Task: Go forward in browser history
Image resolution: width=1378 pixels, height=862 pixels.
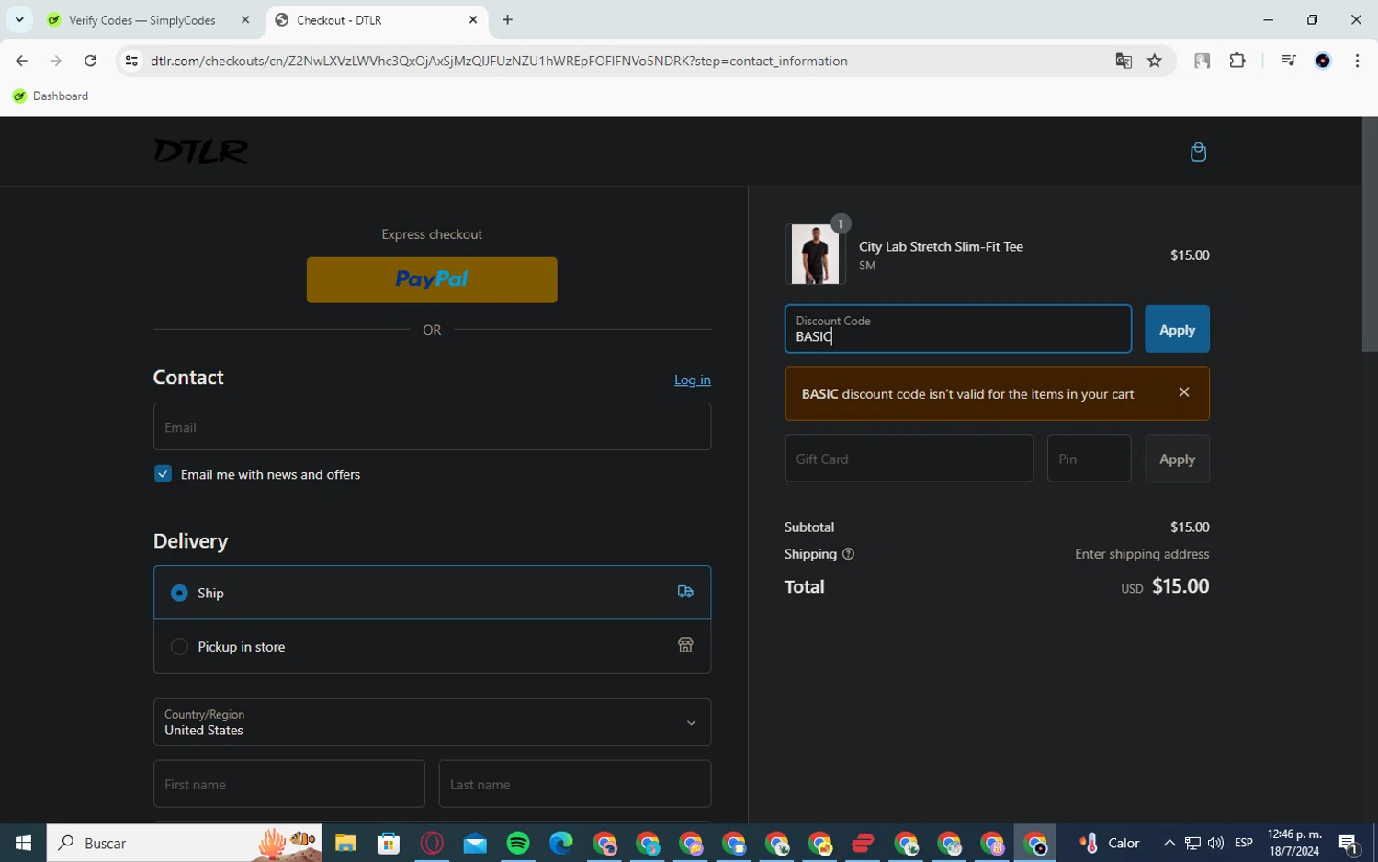Action: pos(56,61)
